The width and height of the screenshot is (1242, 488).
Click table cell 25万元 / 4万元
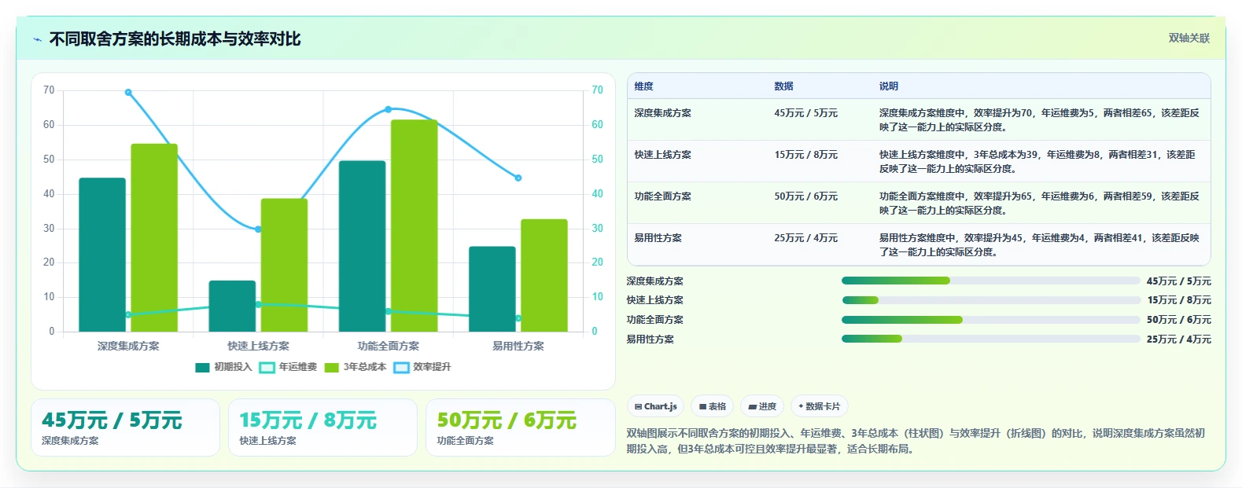pos(805,238)
